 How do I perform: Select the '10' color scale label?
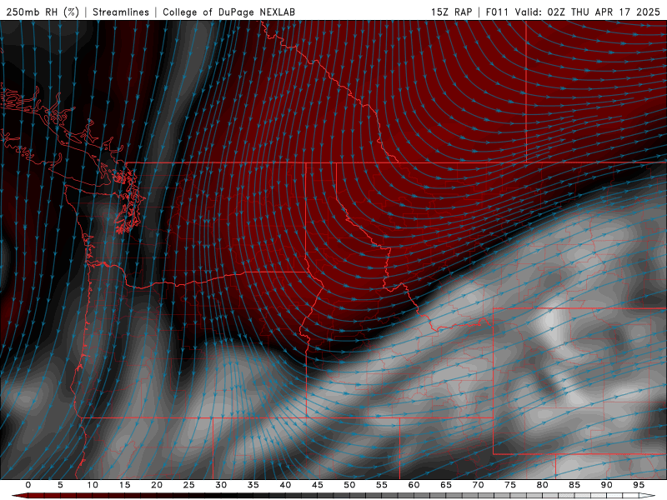[93, 485]
